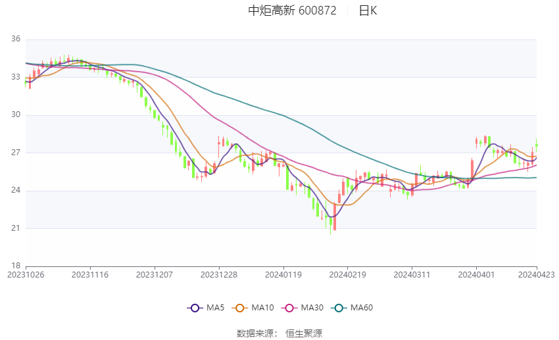Click the 20240423 x-axis date label
Screen dimensions: 559x340
point(537,275)
